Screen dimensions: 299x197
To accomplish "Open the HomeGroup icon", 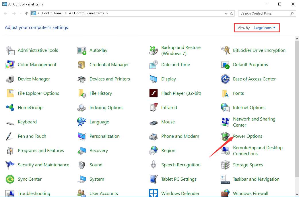I will pyautogui.click(x=10, y=108).
